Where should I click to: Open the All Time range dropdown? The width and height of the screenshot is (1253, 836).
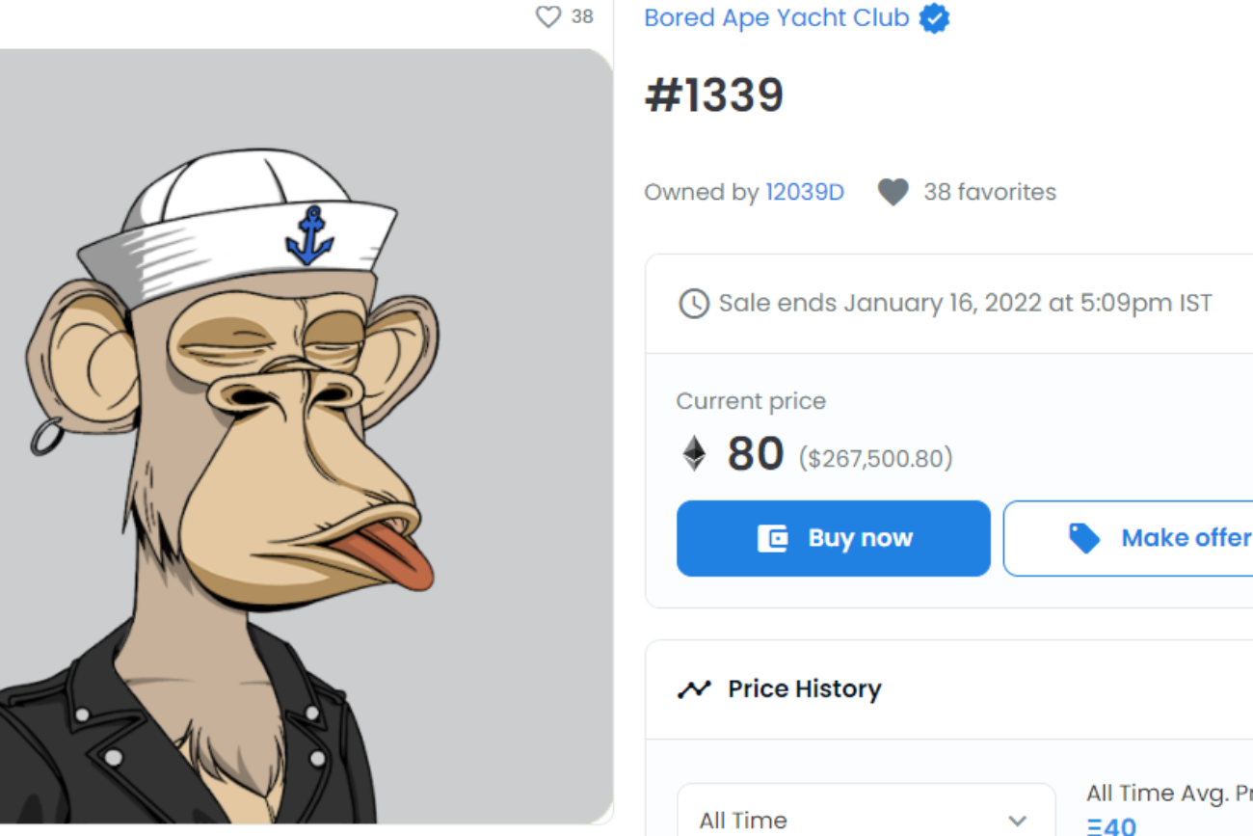865,820
